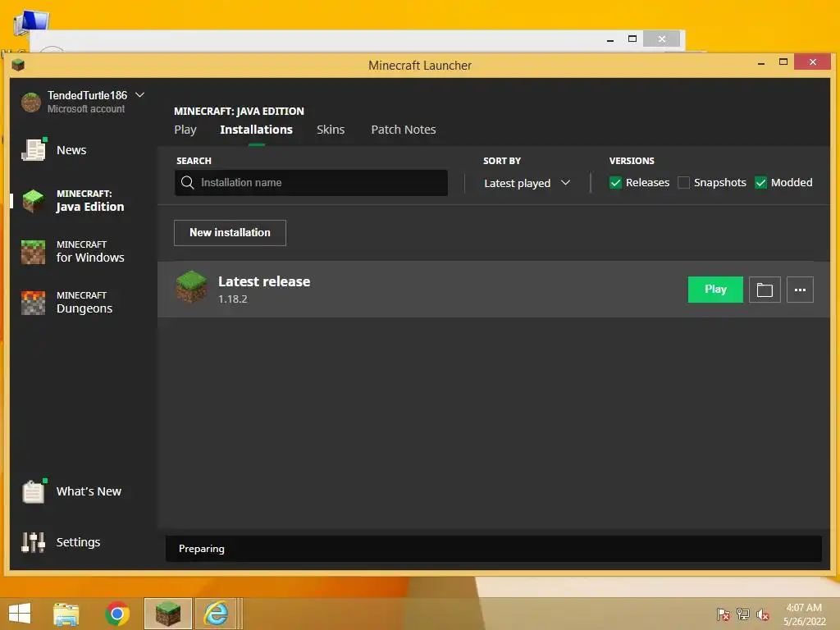The image size is (840, 630).
Task: Open Windows Start button
Action: point(20,614)
